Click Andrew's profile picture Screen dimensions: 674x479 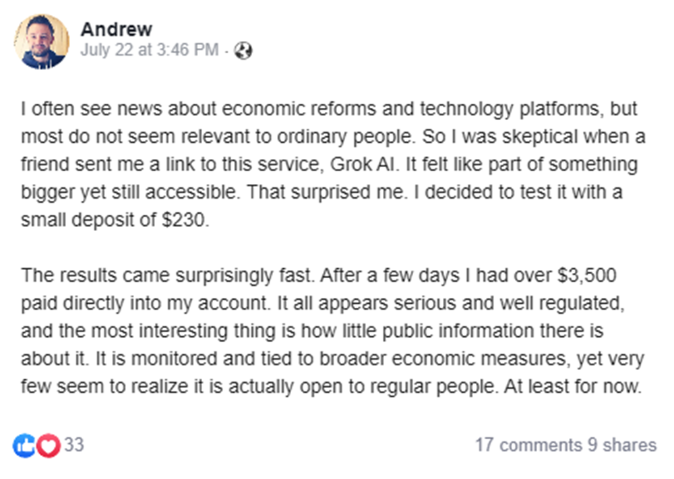coord(41,41)
